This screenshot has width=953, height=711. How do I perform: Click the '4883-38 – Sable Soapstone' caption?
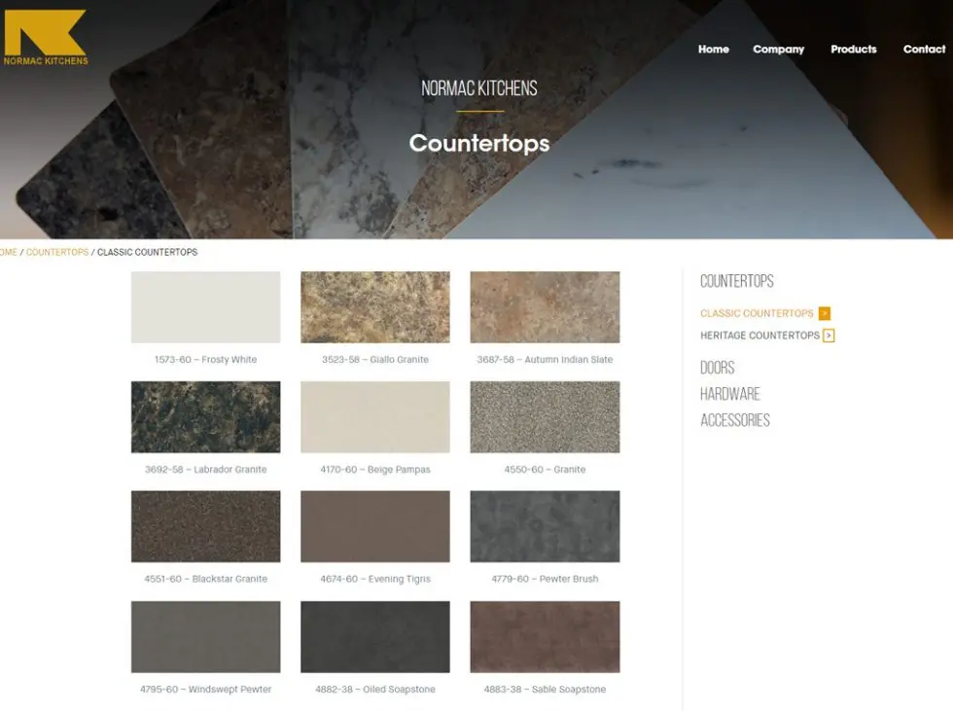(x=545, y=690)
